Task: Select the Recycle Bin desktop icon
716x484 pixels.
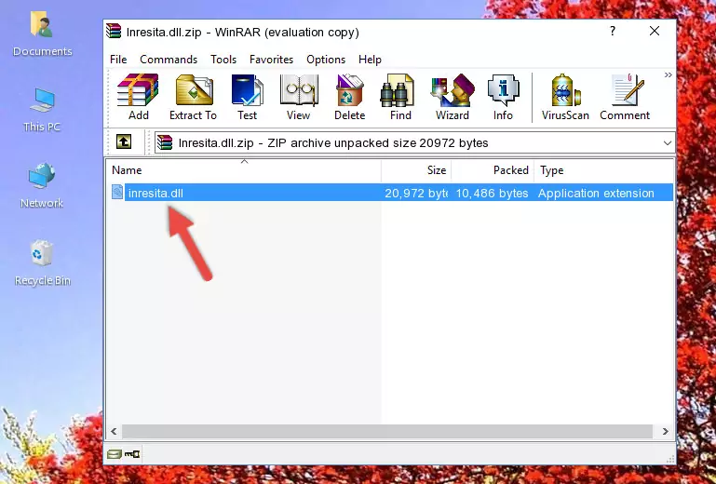Action: [43, 263]
